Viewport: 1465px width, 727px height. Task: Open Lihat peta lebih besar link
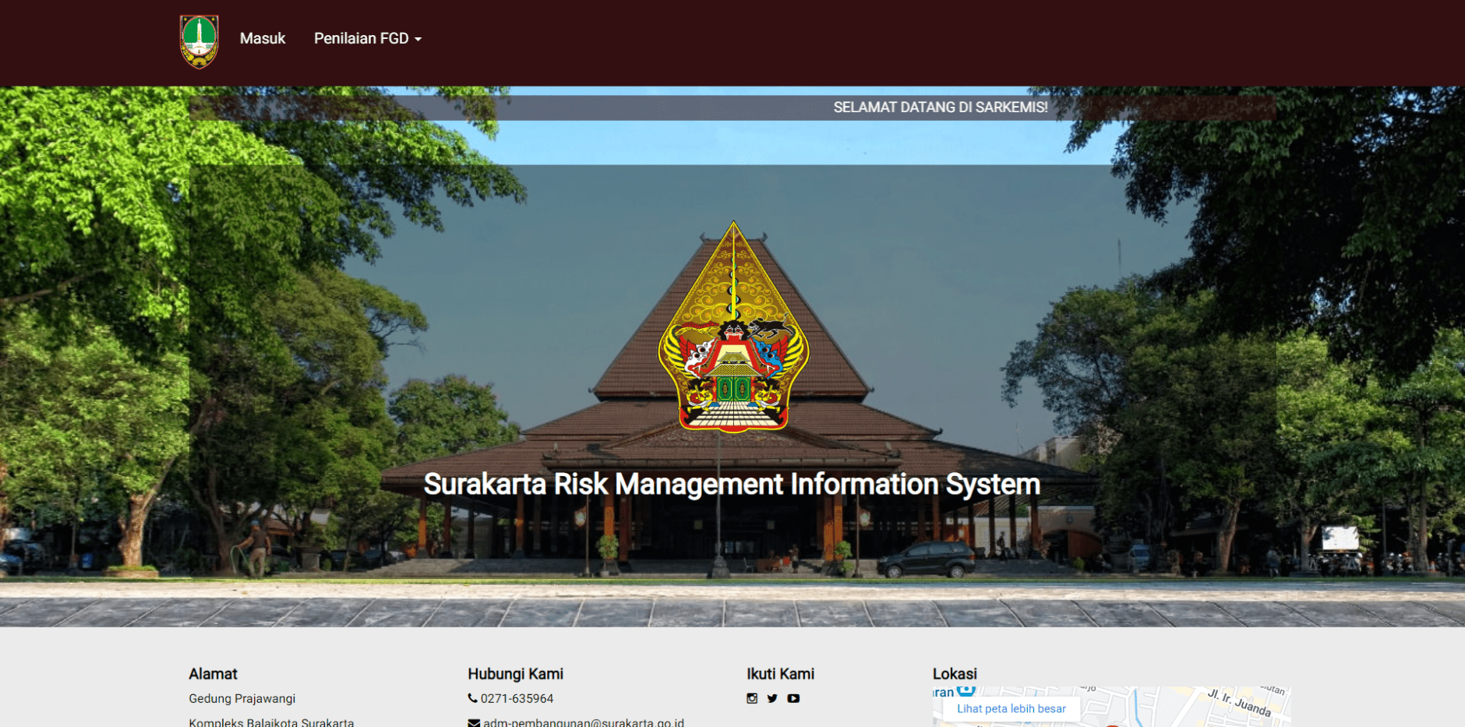(1010, 709)
